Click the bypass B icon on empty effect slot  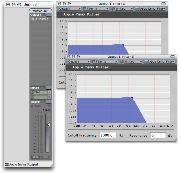(31, 97)
